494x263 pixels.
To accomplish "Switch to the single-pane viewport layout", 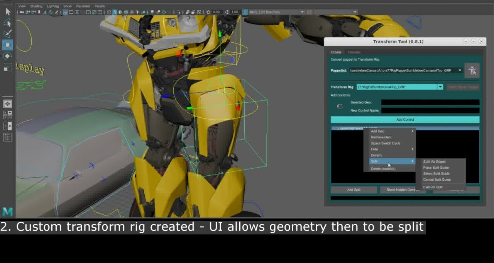I will [8, 104].
